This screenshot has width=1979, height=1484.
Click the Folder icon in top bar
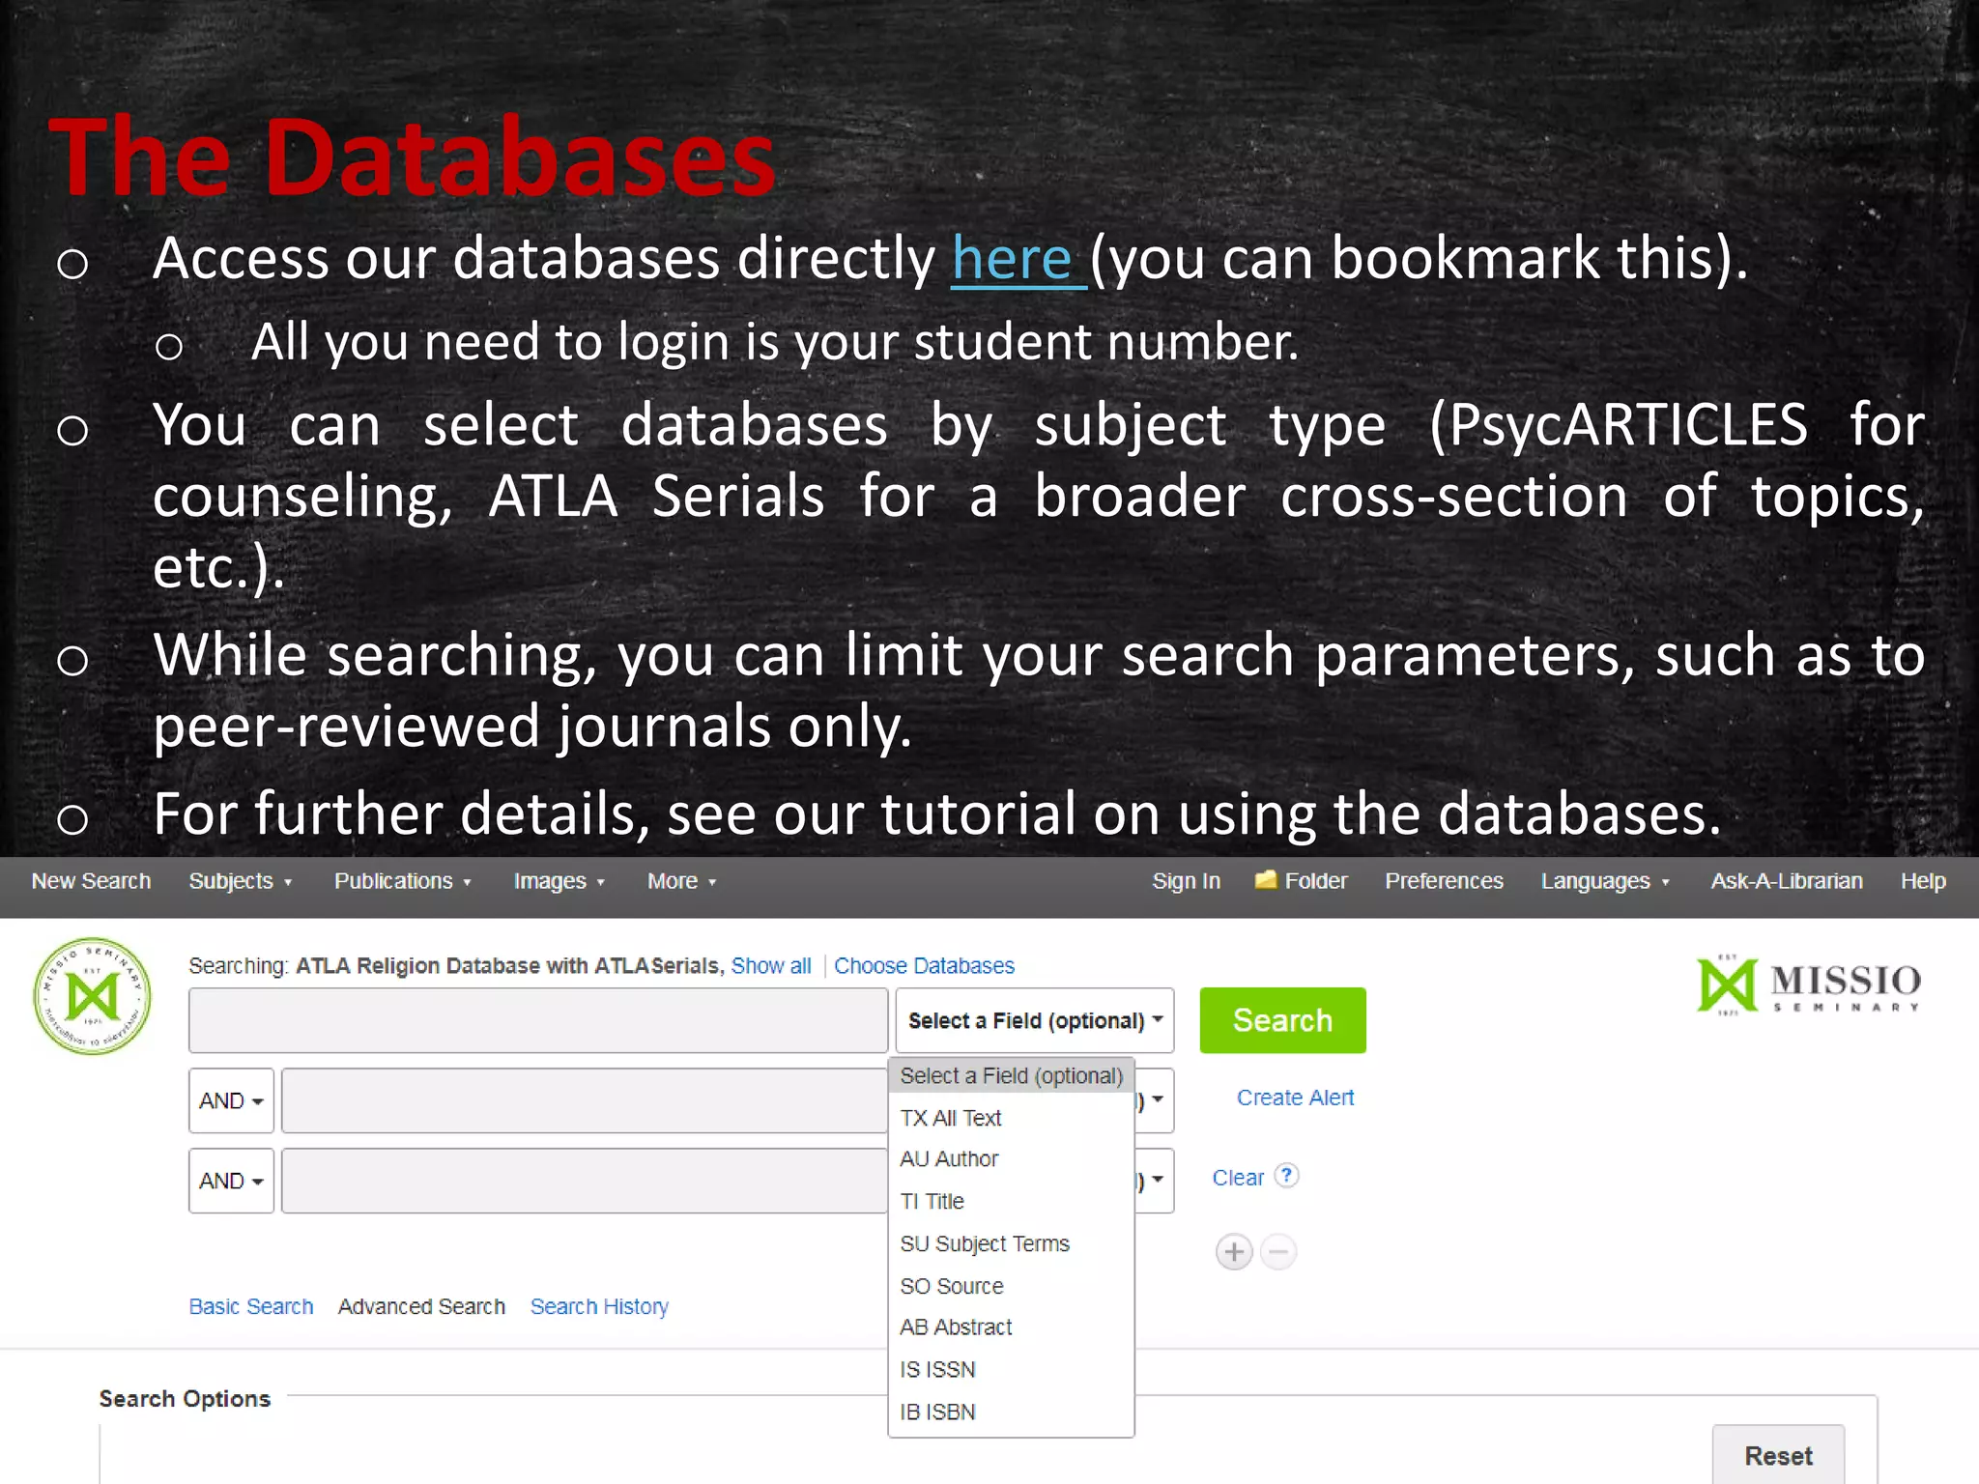1265,880
